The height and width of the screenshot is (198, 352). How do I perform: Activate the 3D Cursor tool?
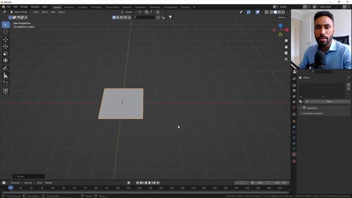[x=5, y=32]
